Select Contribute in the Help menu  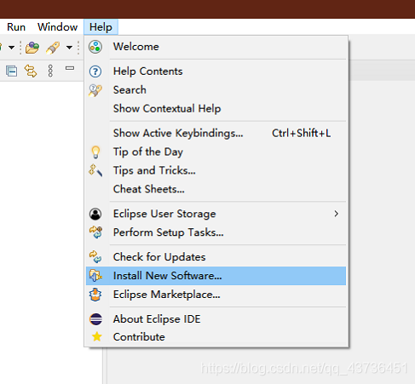pos(216,337)
